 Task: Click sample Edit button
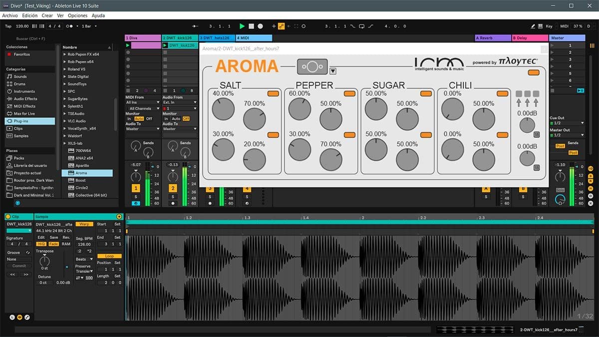41,238
